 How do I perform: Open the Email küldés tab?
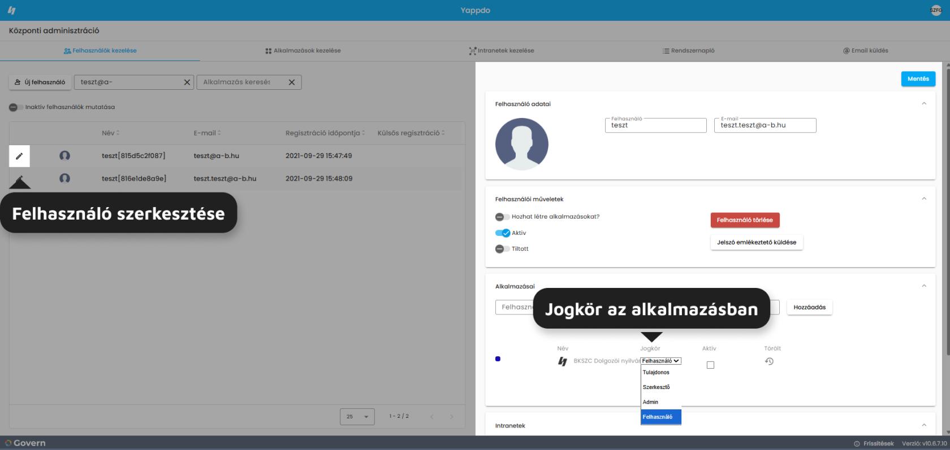[x=866, y=51]
